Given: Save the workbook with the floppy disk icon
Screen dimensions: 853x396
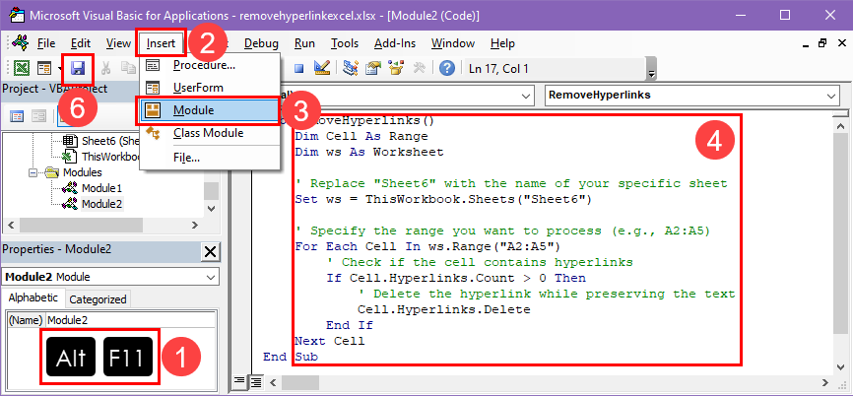Looking at the screenshot, I should [x=77, y=68].
